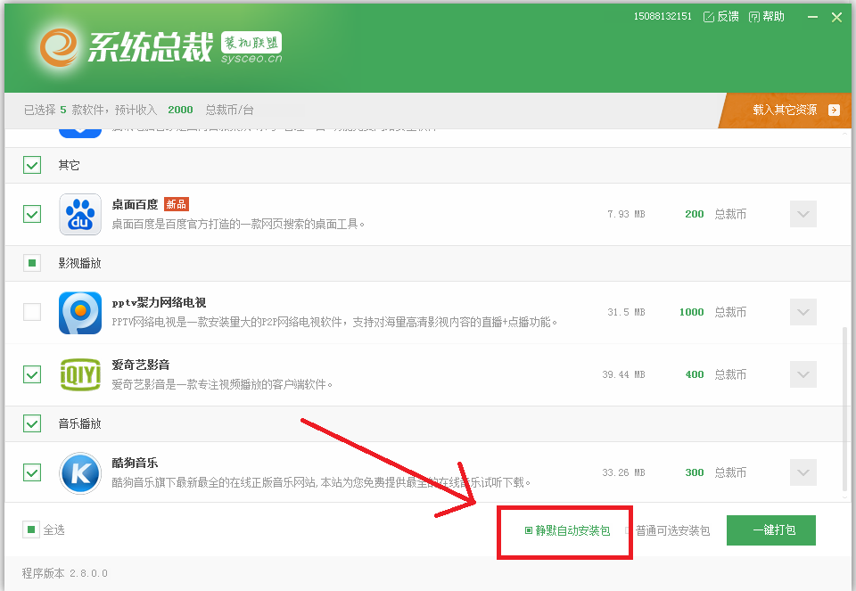
Task: Open the 帮助 help link
Action: pos(767,17)
